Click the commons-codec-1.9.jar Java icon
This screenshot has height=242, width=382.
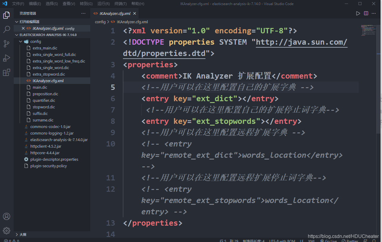pyautogui.click(x=26, y=127)
